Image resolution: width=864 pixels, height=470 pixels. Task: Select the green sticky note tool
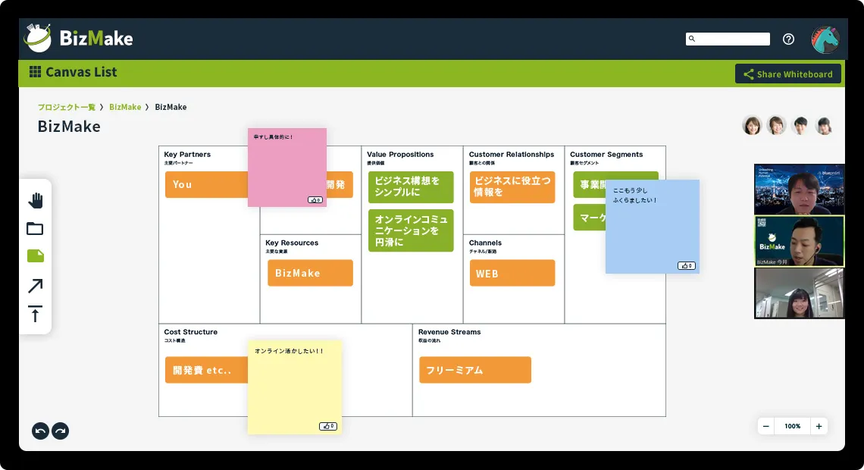point(36,255)
